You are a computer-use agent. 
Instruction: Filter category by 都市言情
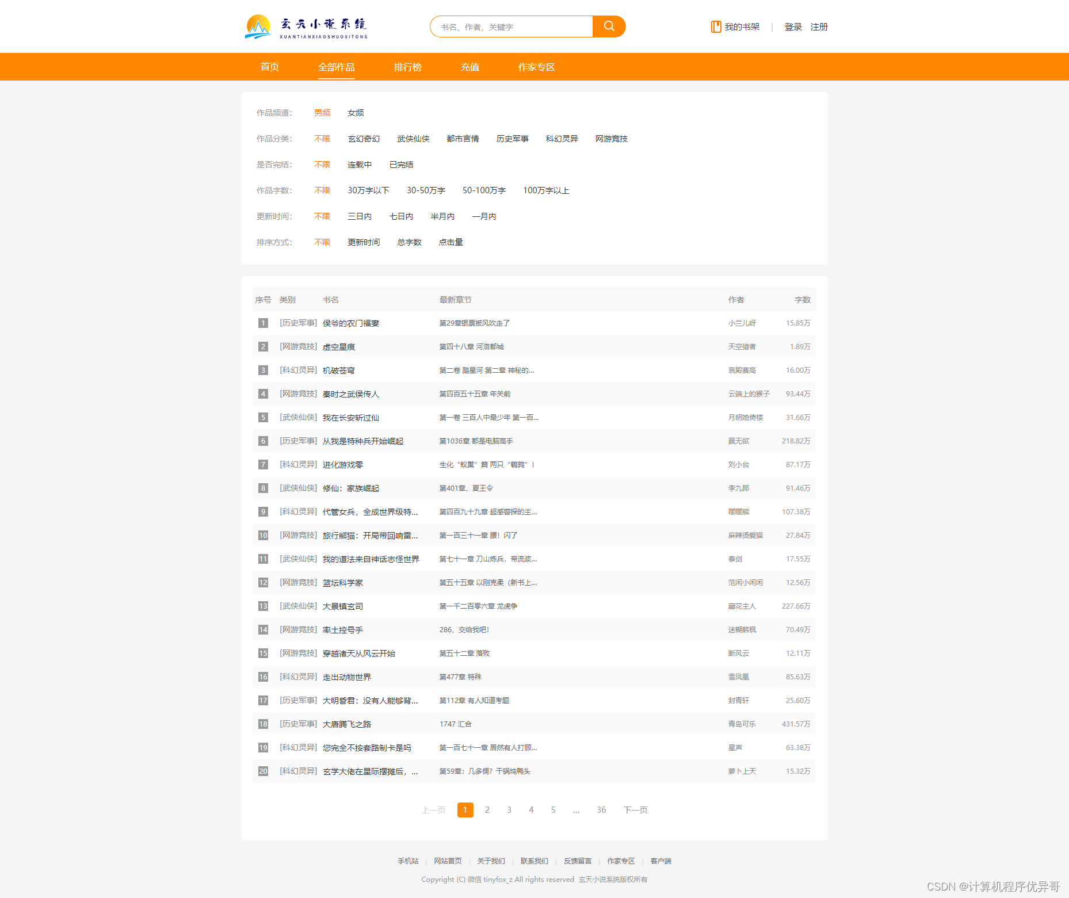coord(463,139)
